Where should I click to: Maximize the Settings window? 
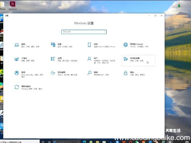[x=155, y=16]
